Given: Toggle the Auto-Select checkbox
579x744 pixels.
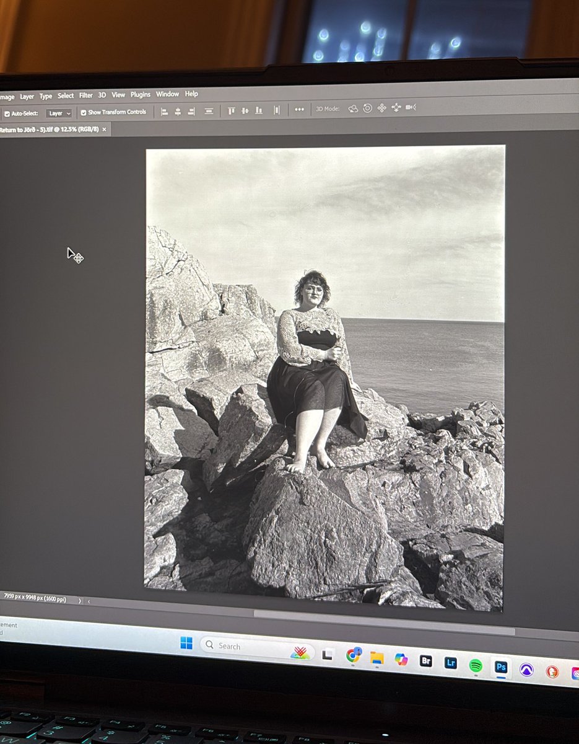Looking at the screenshot, I should pos(7,114).
